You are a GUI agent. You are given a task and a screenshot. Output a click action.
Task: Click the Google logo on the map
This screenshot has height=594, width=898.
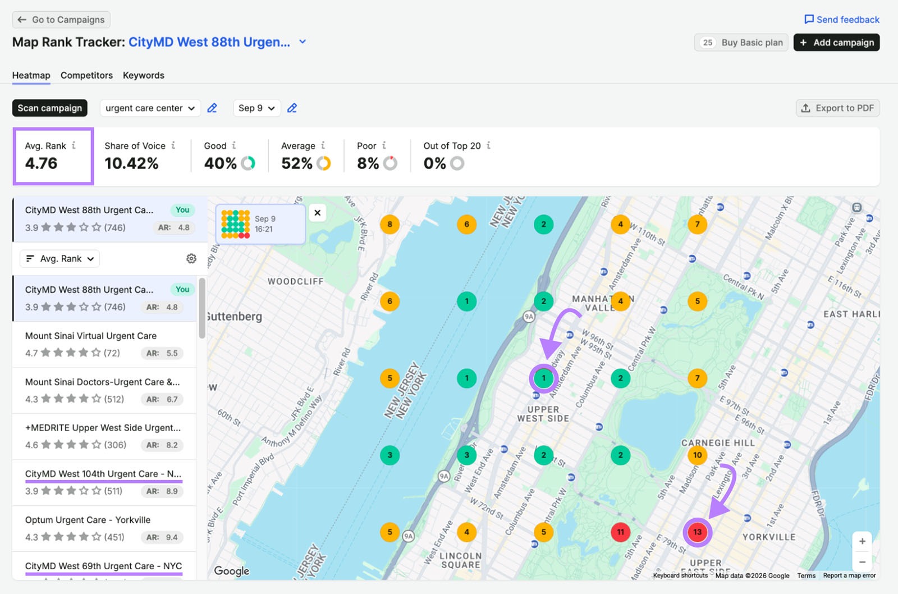point(232,571)
